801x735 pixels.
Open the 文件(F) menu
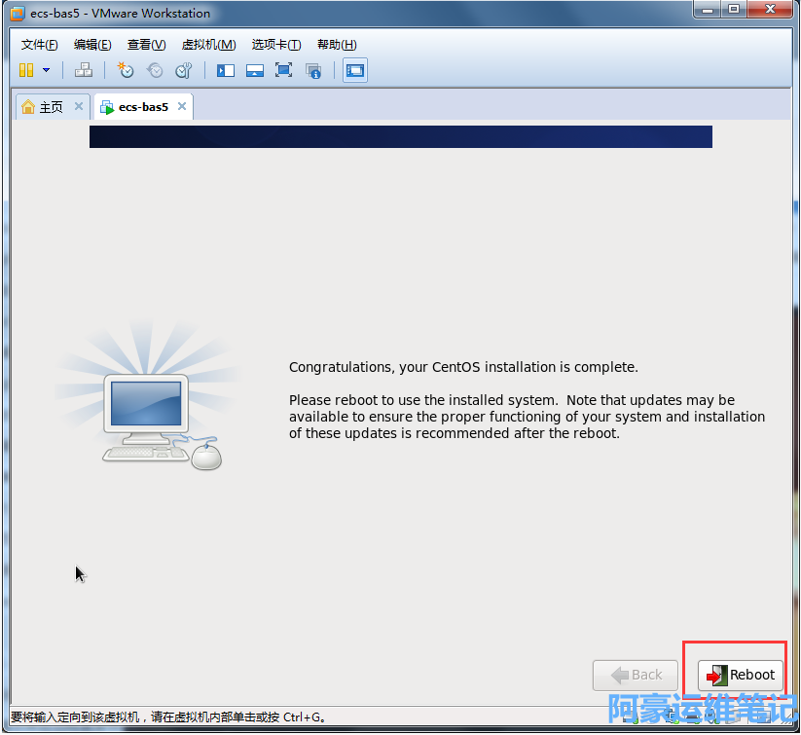click(39, 45)
